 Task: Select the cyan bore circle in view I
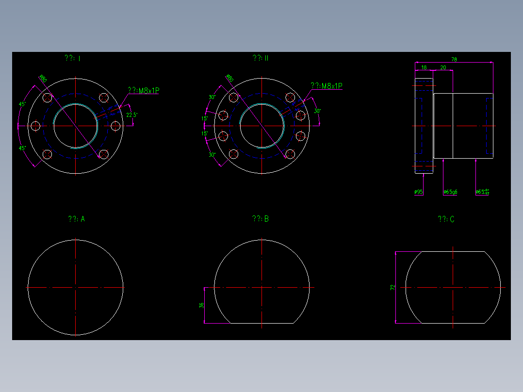(x=76, y=126)
